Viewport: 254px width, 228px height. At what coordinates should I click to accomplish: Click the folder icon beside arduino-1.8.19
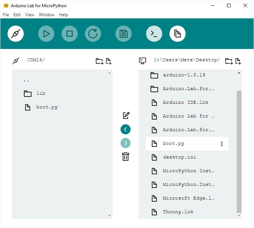pos(154,75)
